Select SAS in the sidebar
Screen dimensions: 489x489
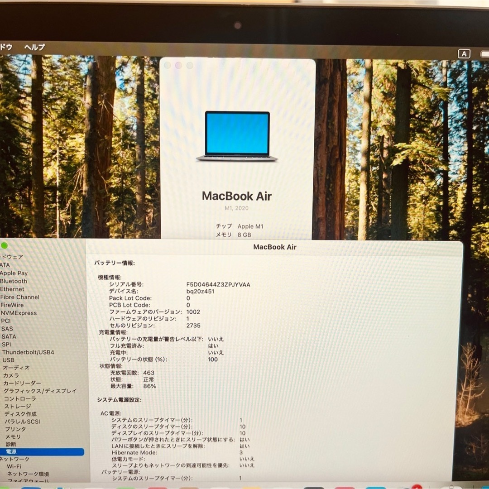pos(7,329)
